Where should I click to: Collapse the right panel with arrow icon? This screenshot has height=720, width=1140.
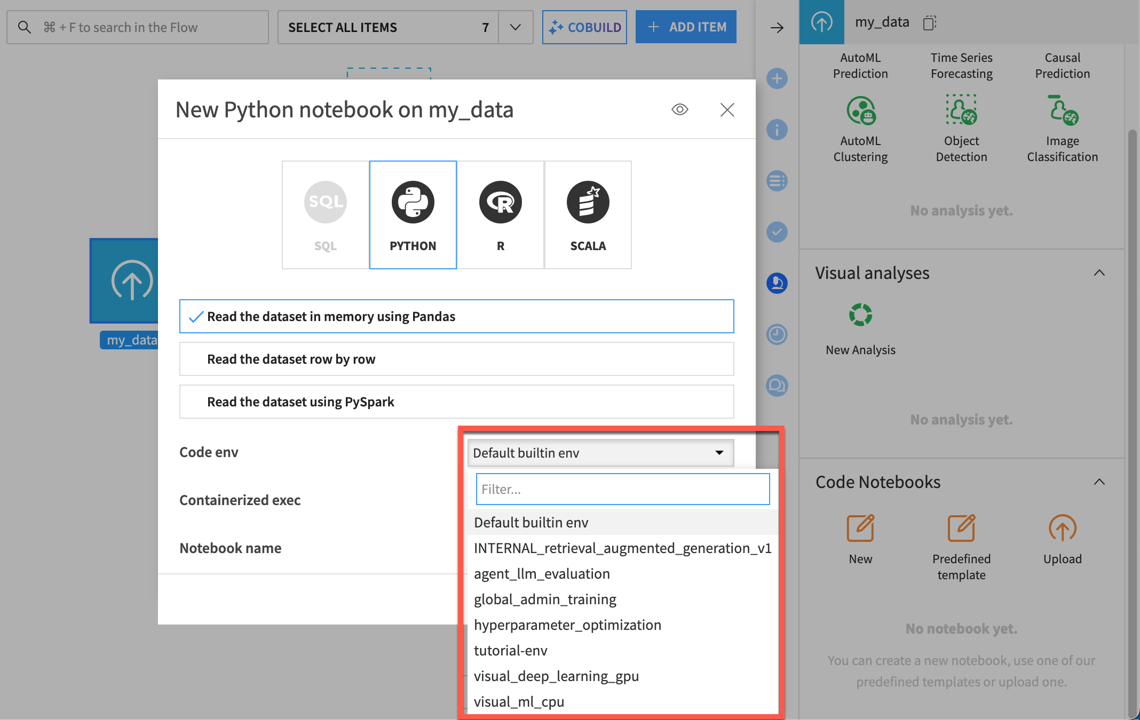(777, 27)
